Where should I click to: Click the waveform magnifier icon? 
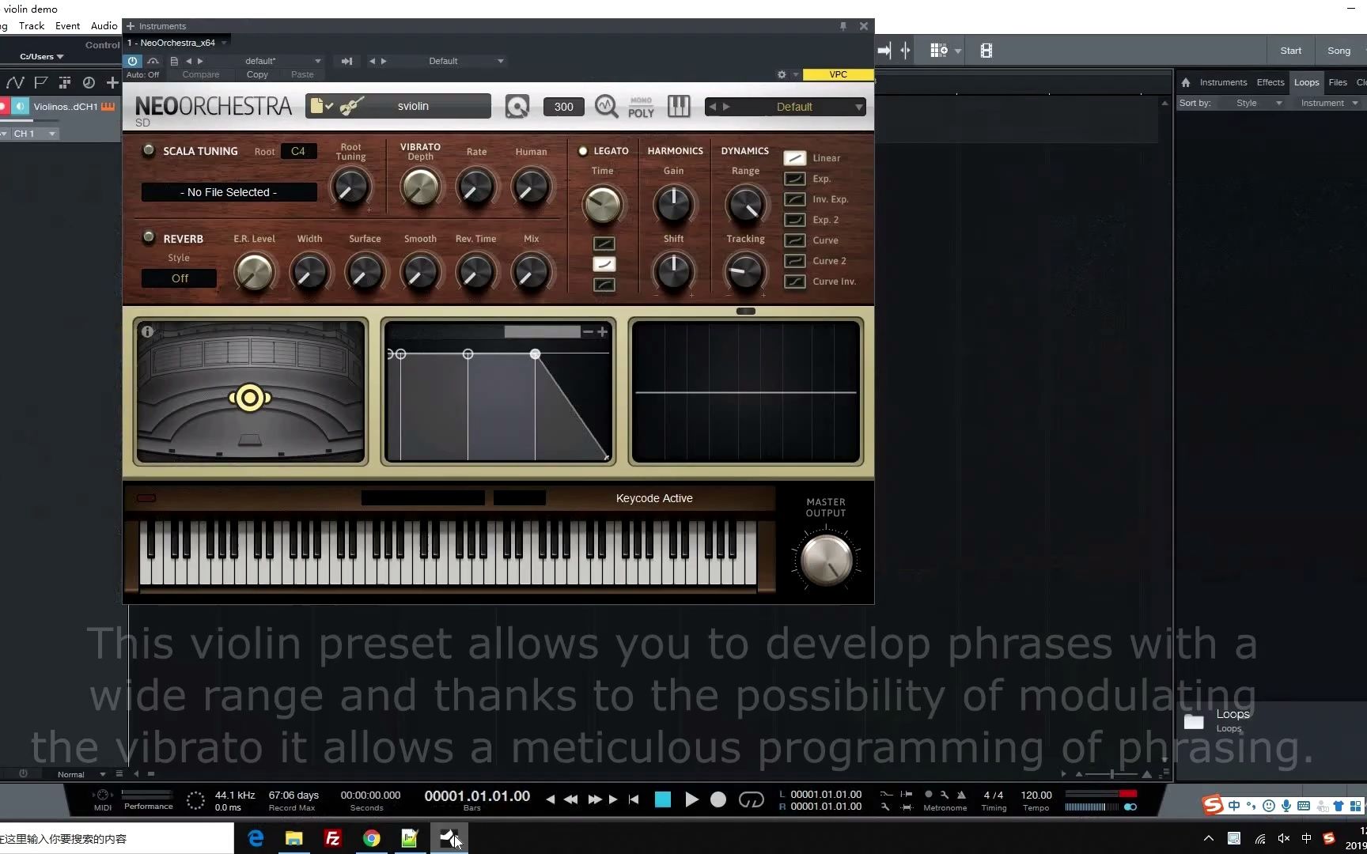(607, 106)
